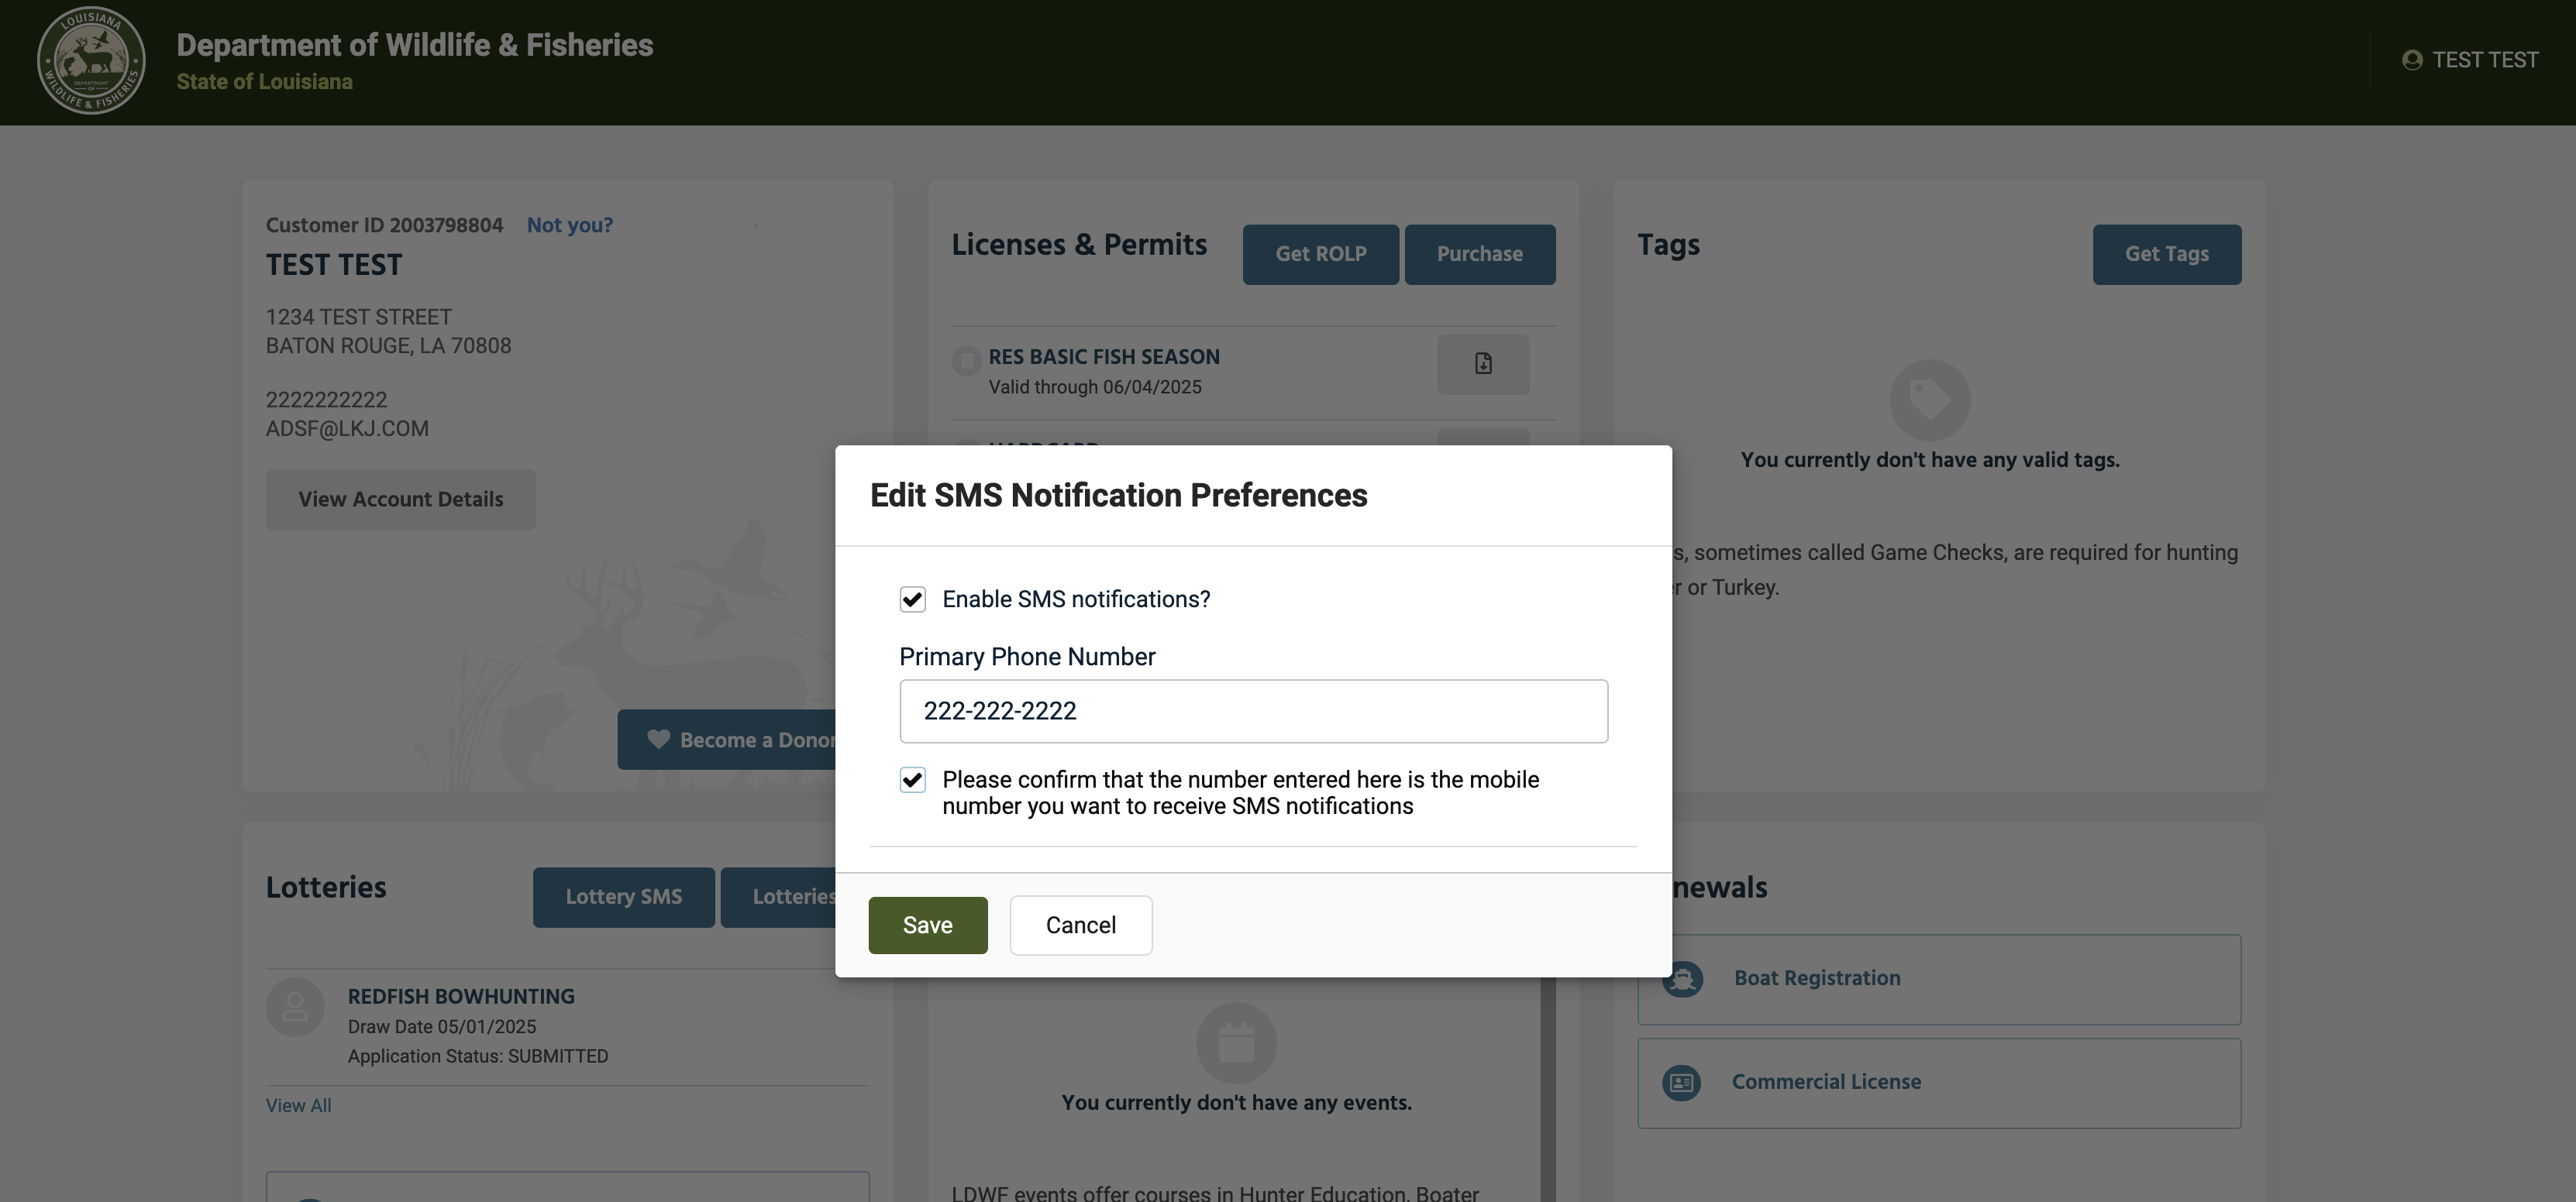
Task: Click the calendar icon in events panel
Action: [1236, 1042]
